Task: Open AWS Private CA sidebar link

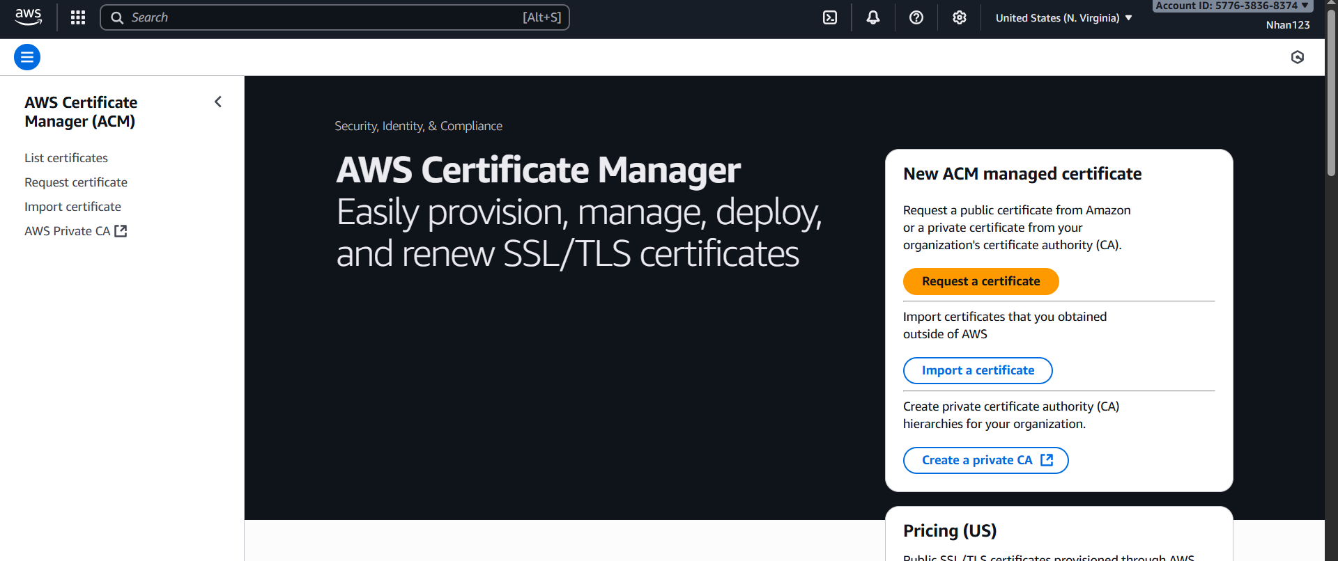Action: point(75,231)
